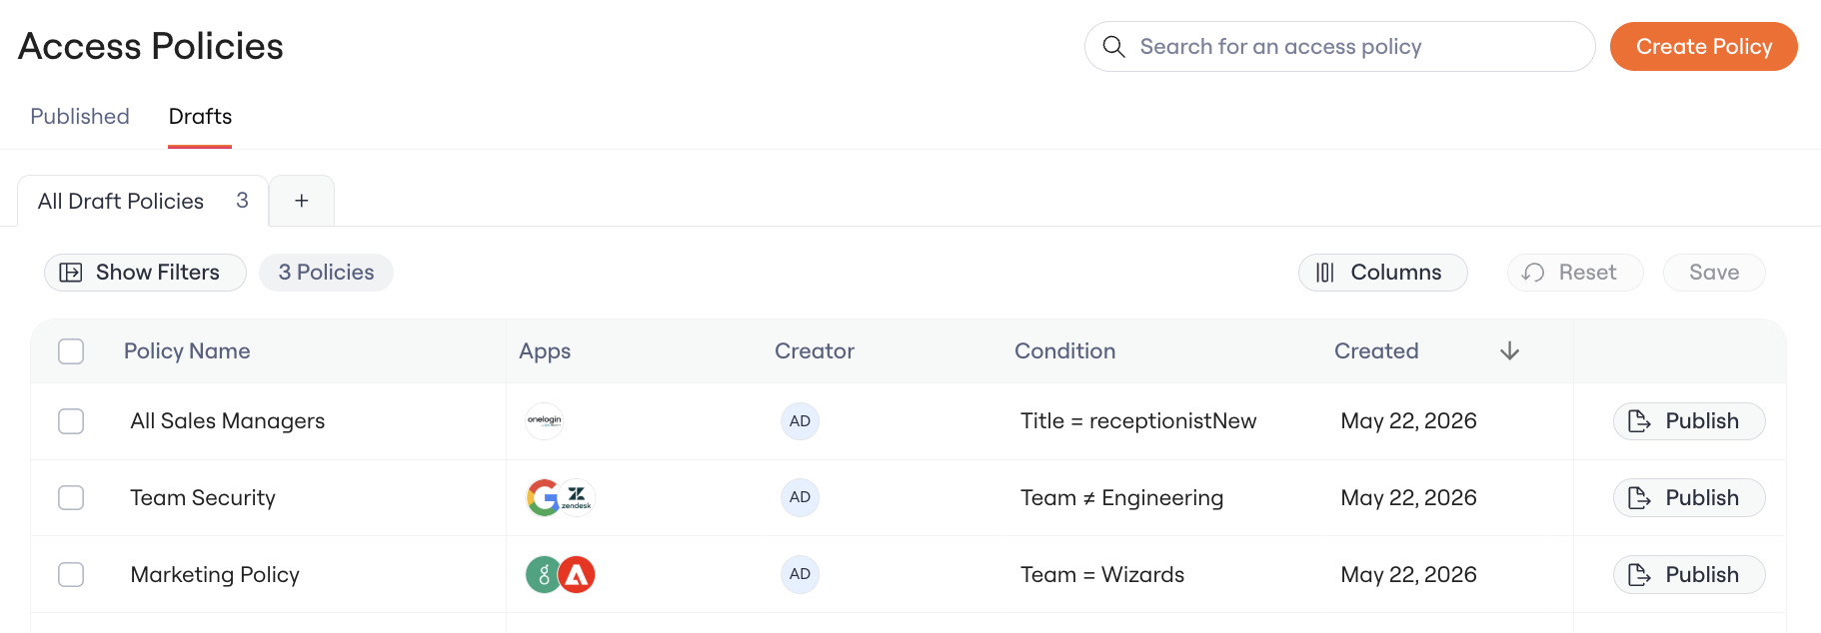Click the created date for All Sales Managers
Image resolution: width=1821 pixels, height=633 pixels.
coord(1408,421)
